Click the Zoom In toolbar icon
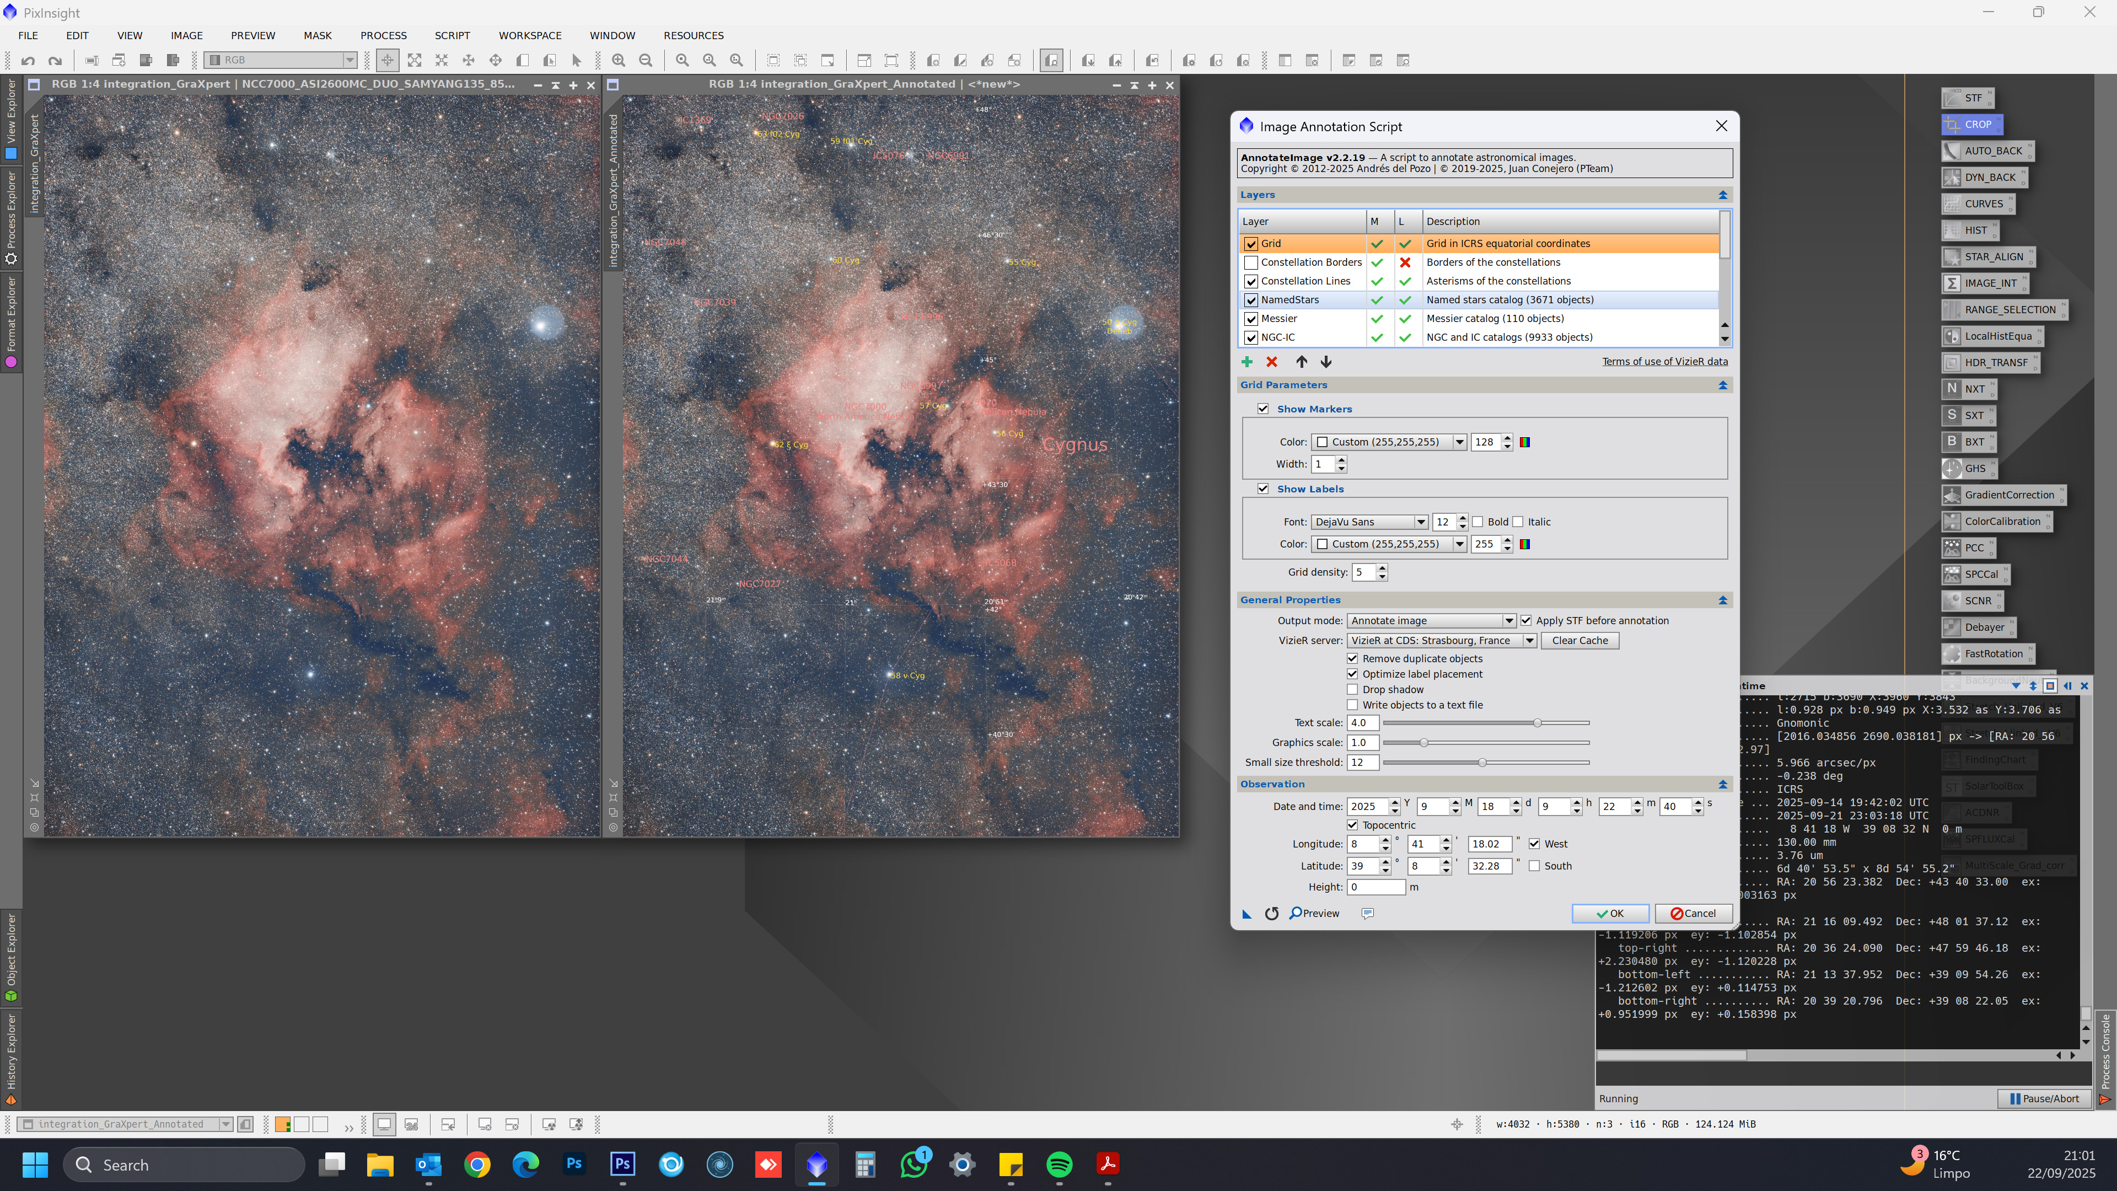2117x1191 pixels. [x=618, y=60]
